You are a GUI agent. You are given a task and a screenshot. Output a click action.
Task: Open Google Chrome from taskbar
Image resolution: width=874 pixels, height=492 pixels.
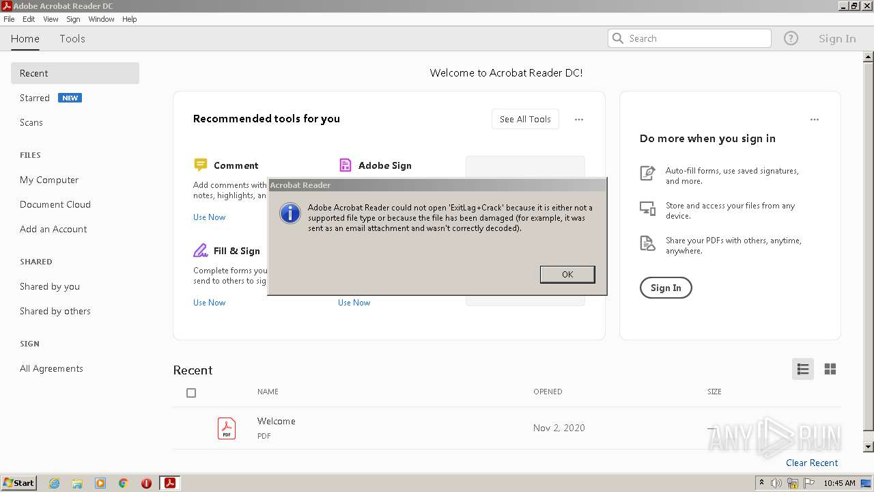click(124, 483)
